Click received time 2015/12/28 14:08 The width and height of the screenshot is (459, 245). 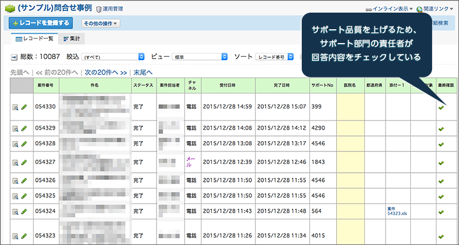[x=227, y=128]
